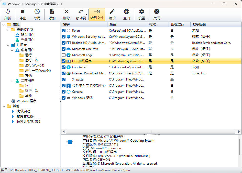
Task: Click the list's scroll-left arrow
Action: click(64, 132)
